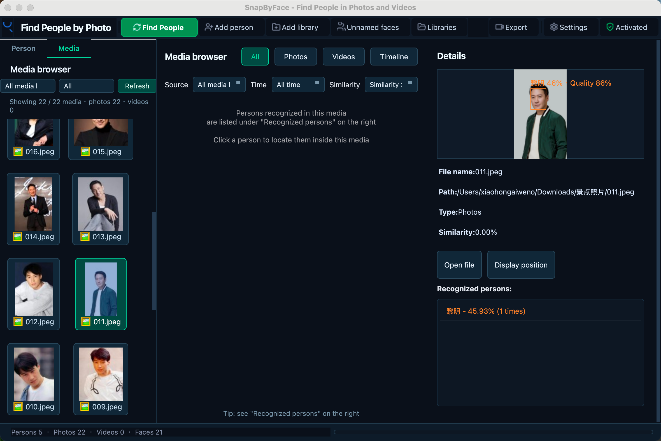Image resolution: width=661 pixels, height=441 pixels.
Task: Click the Faces 21 status entry
Action: 149,432
